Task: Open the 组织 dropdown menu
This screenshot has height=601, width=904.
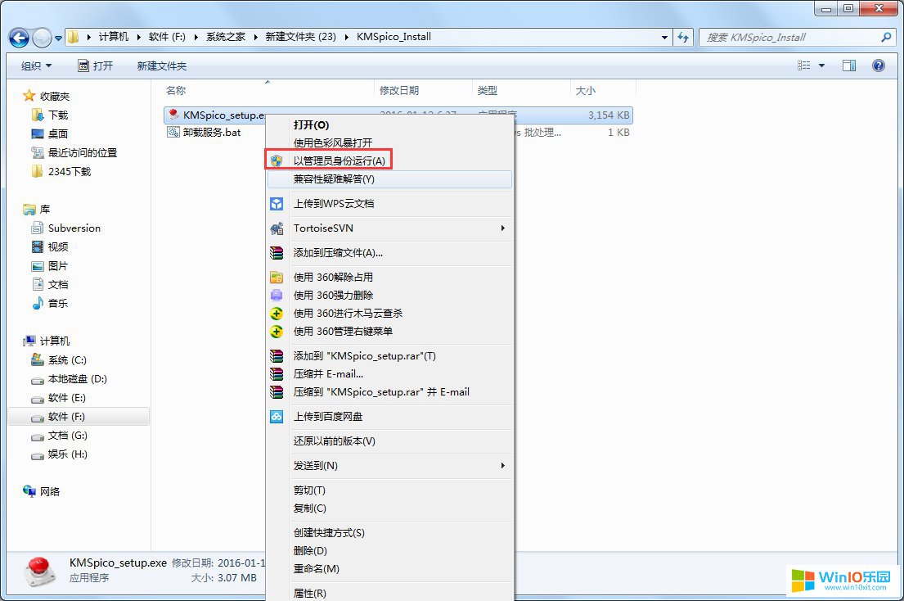Action: coord(36,66)
